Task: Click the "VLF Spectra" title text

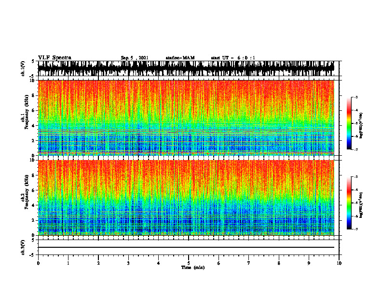Action: click(x=55, y=58)
